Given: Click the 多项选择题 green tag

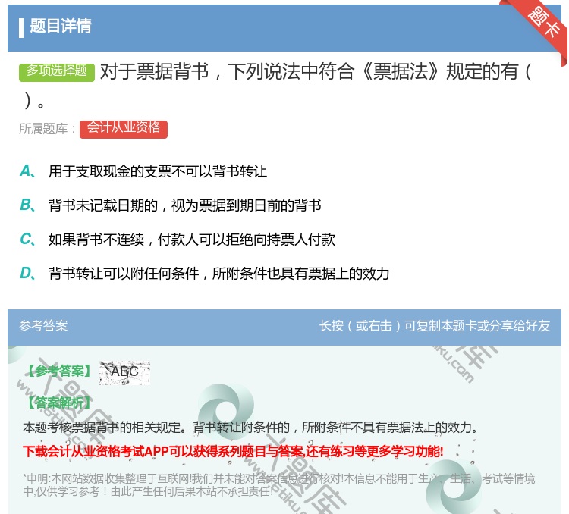Looking at the screenshot, I should pyautogui.click(x=57, y=71).
